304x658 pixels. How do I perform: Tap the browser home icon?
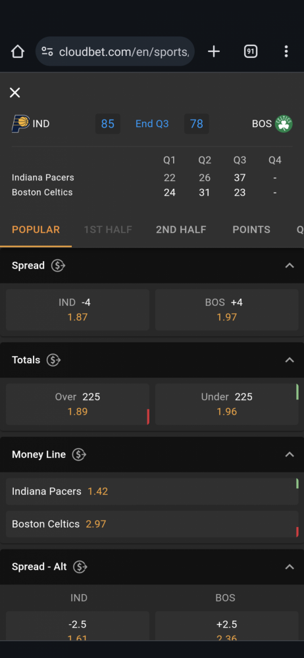click(x=18, y=51)
